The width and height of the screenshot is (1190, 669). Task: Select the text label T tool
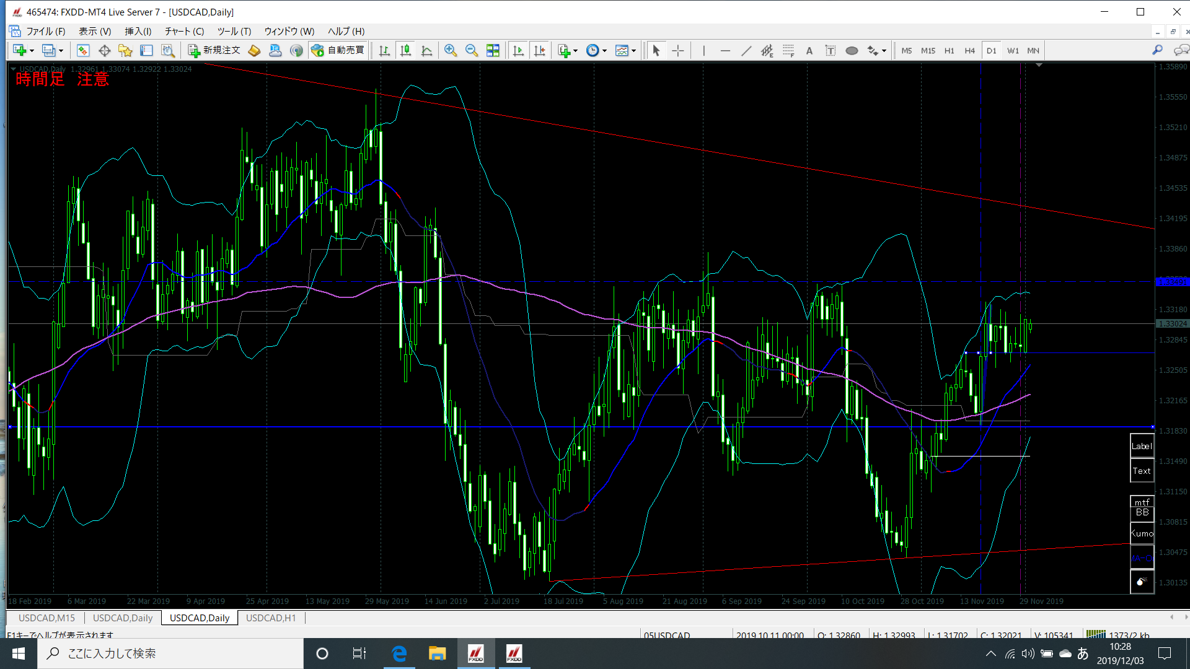(831, 51)
